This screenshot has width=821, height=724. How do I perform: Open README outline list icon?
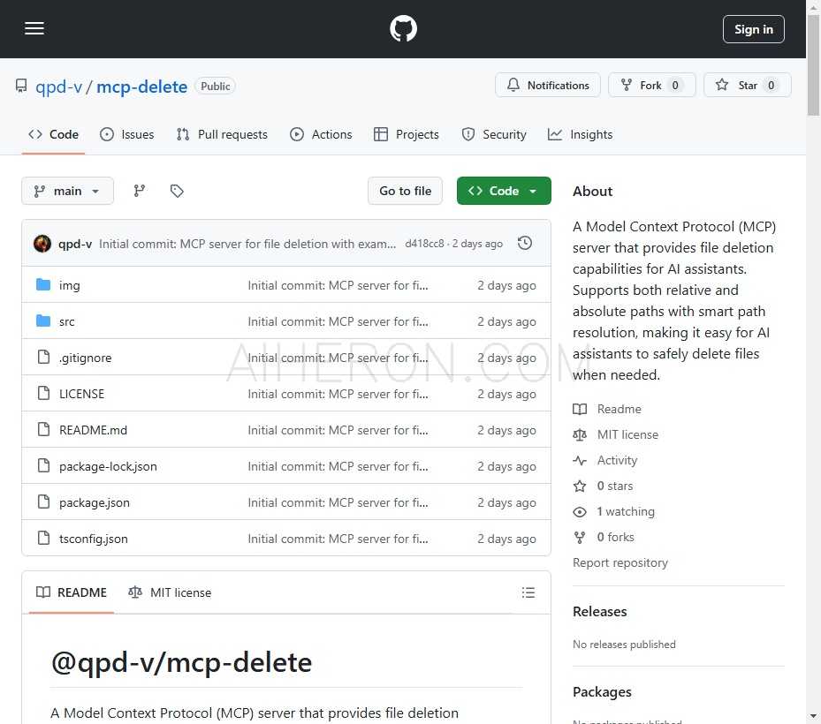pos(528,592)
